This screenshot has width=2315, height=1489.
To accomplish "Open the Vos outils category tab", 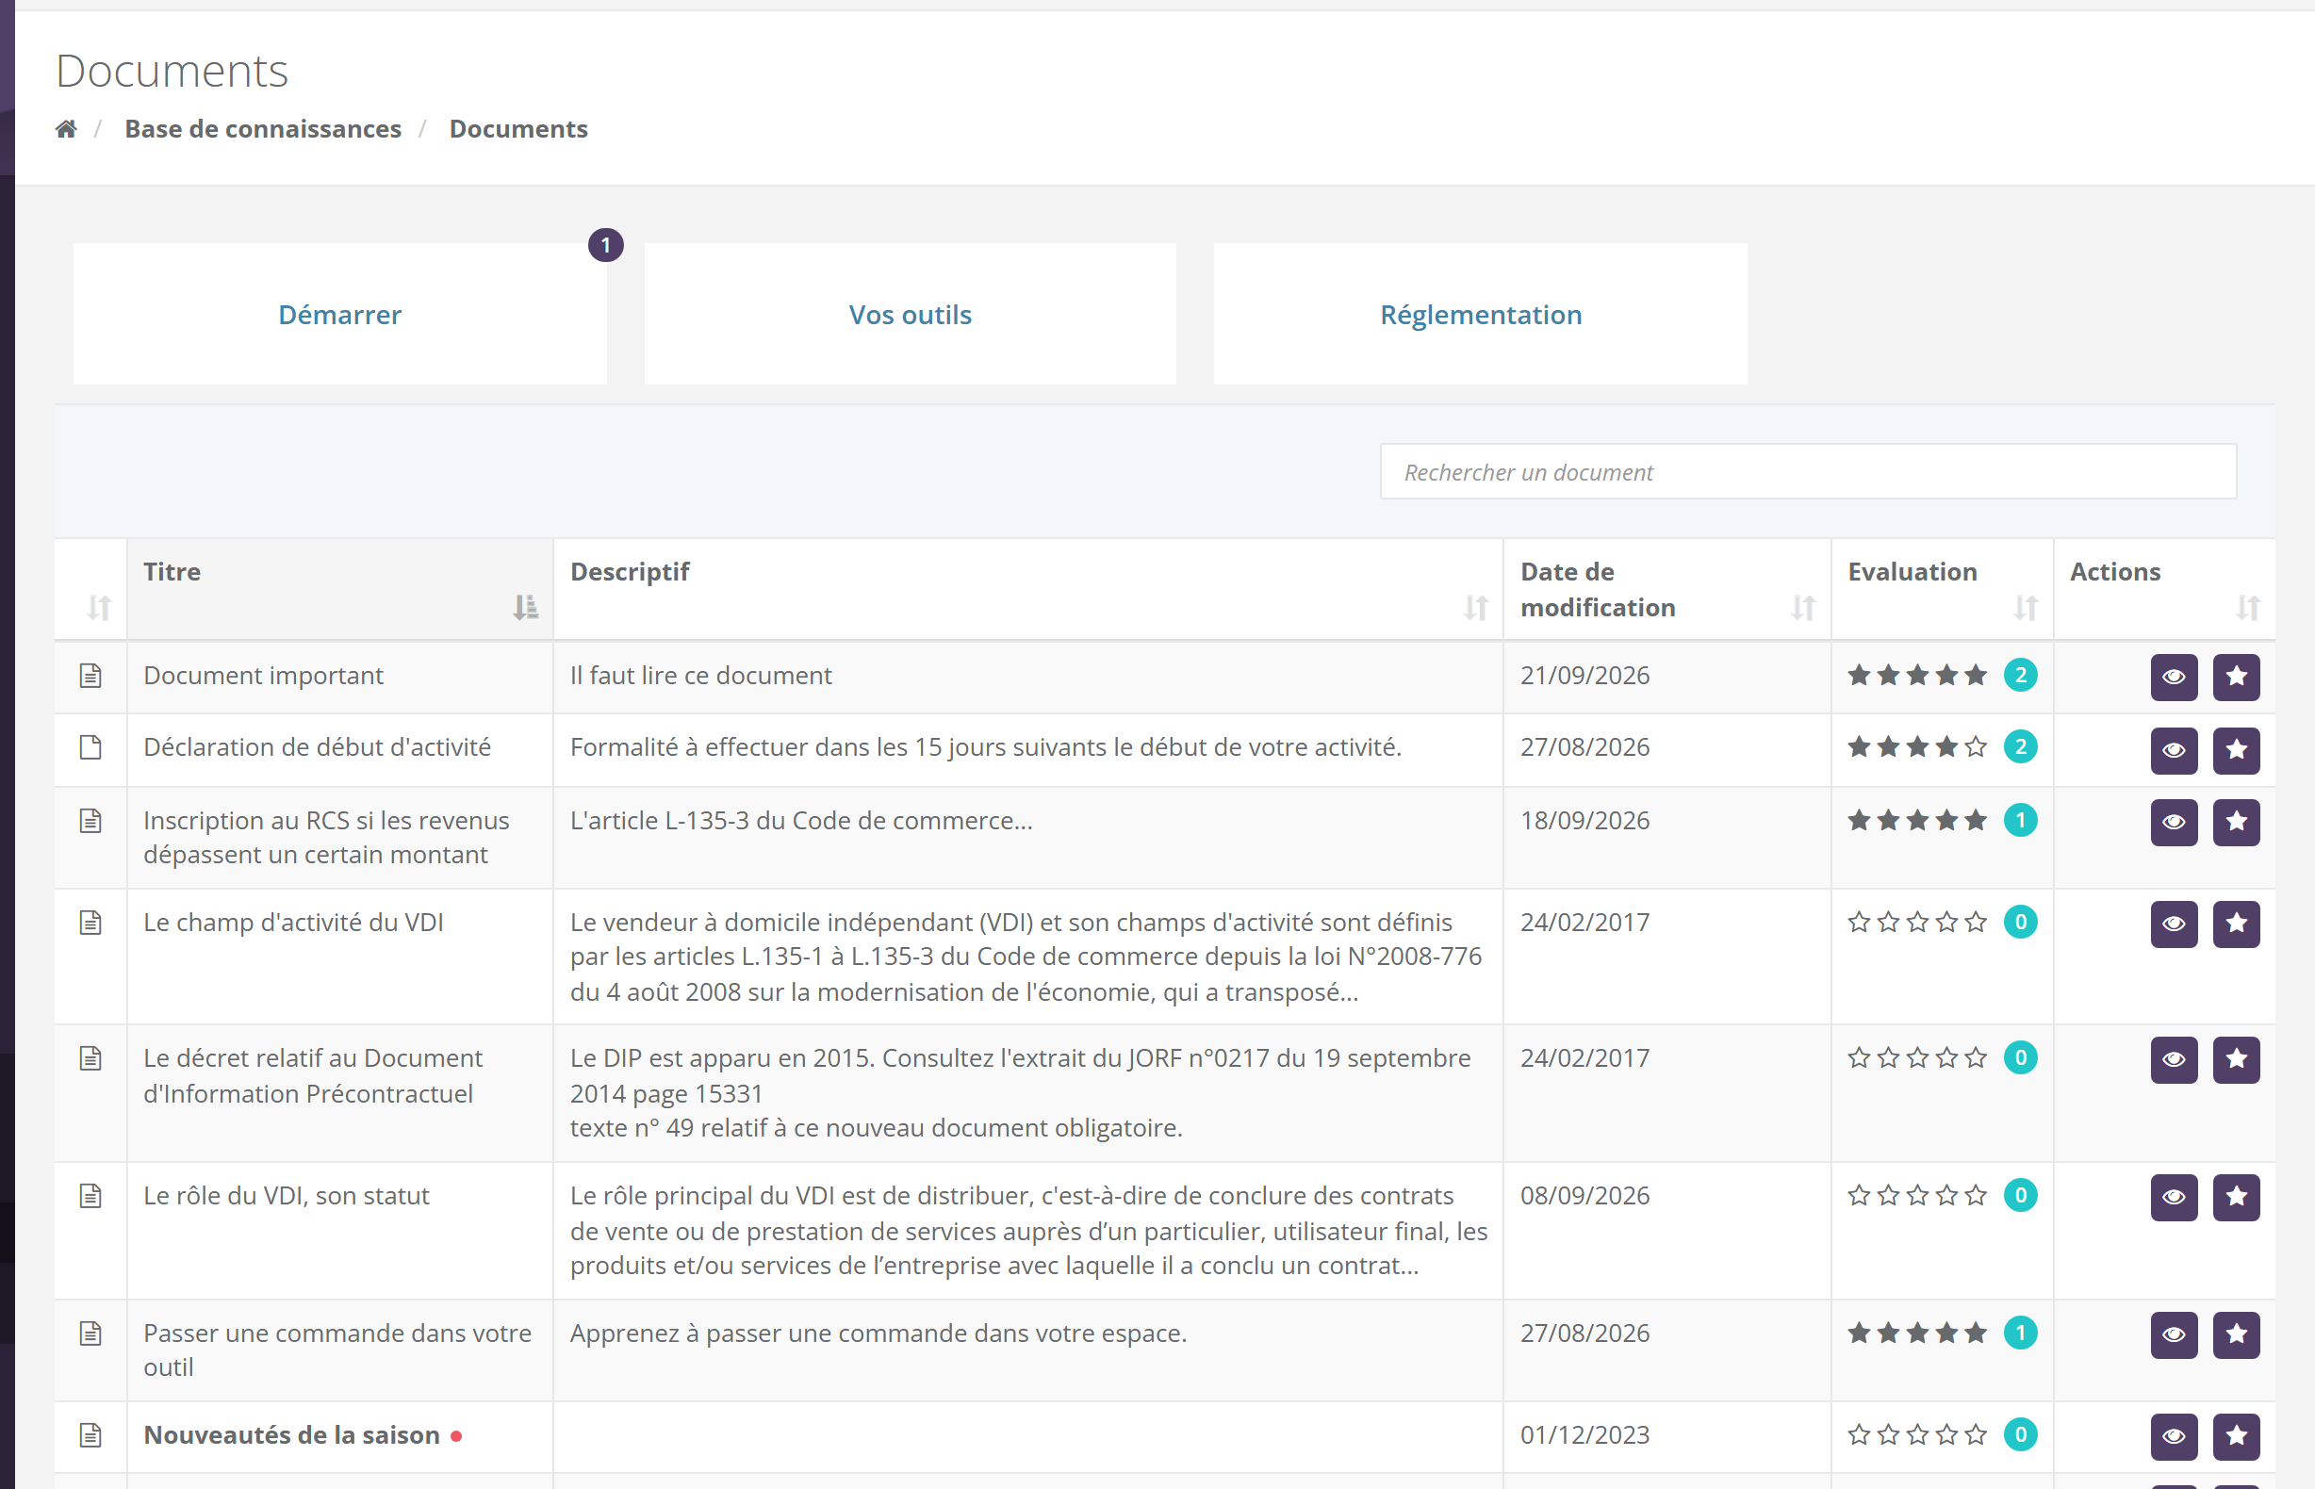I will pos(910,314).
